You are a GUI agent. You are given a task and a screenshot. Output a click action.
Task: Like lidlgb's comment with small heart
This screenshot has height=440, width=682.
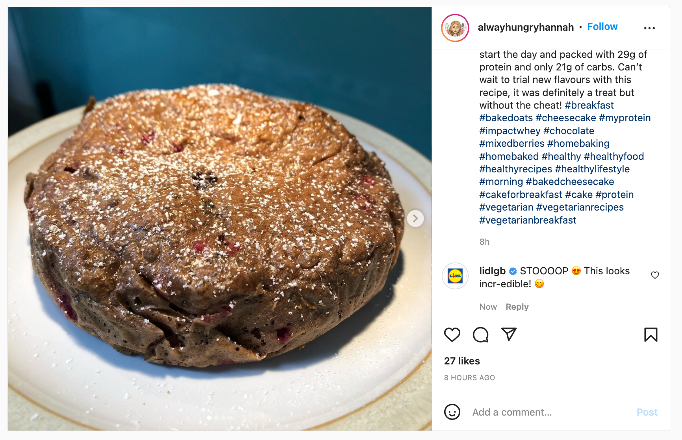[x=655, y=275]
